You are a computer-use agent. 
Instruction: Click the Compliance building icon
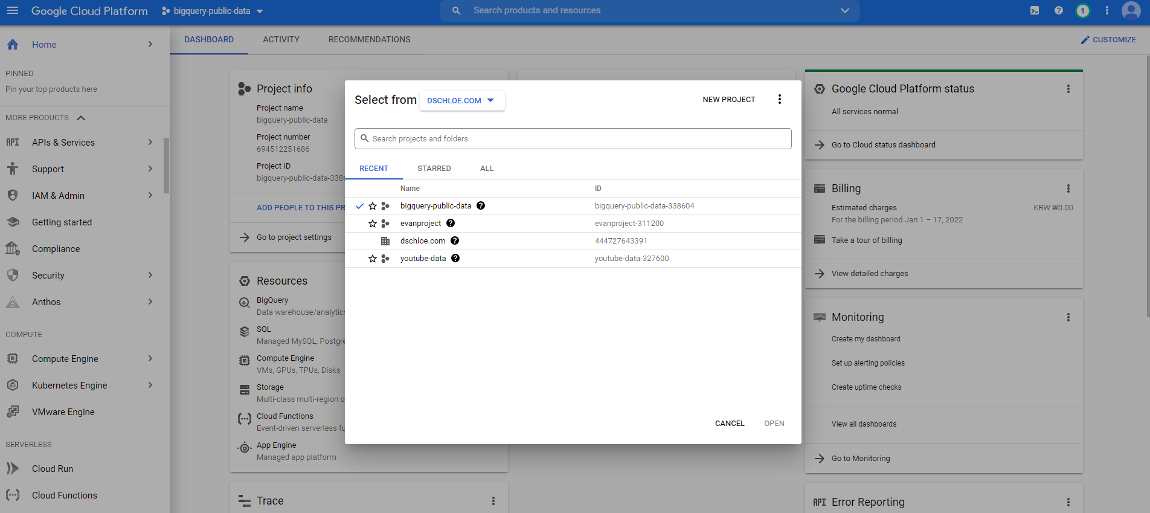(x=13, y=248)
